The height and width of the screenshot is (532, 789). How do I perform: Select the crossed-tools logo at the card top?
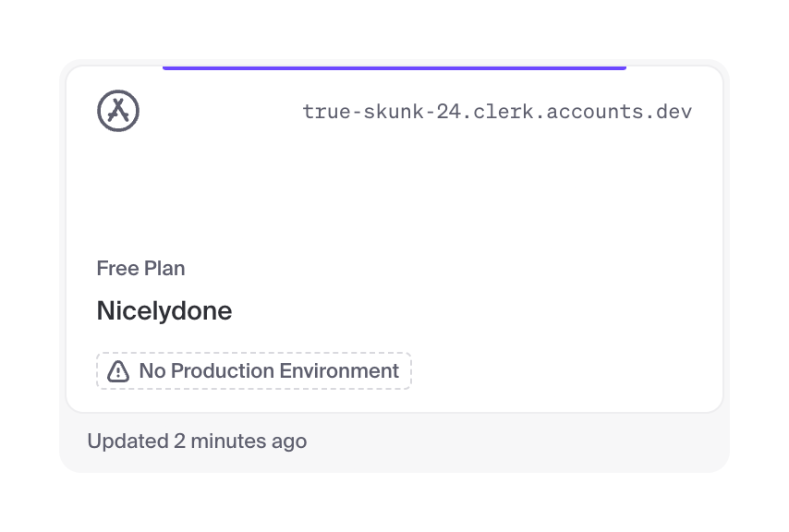(x=118, y=111)
